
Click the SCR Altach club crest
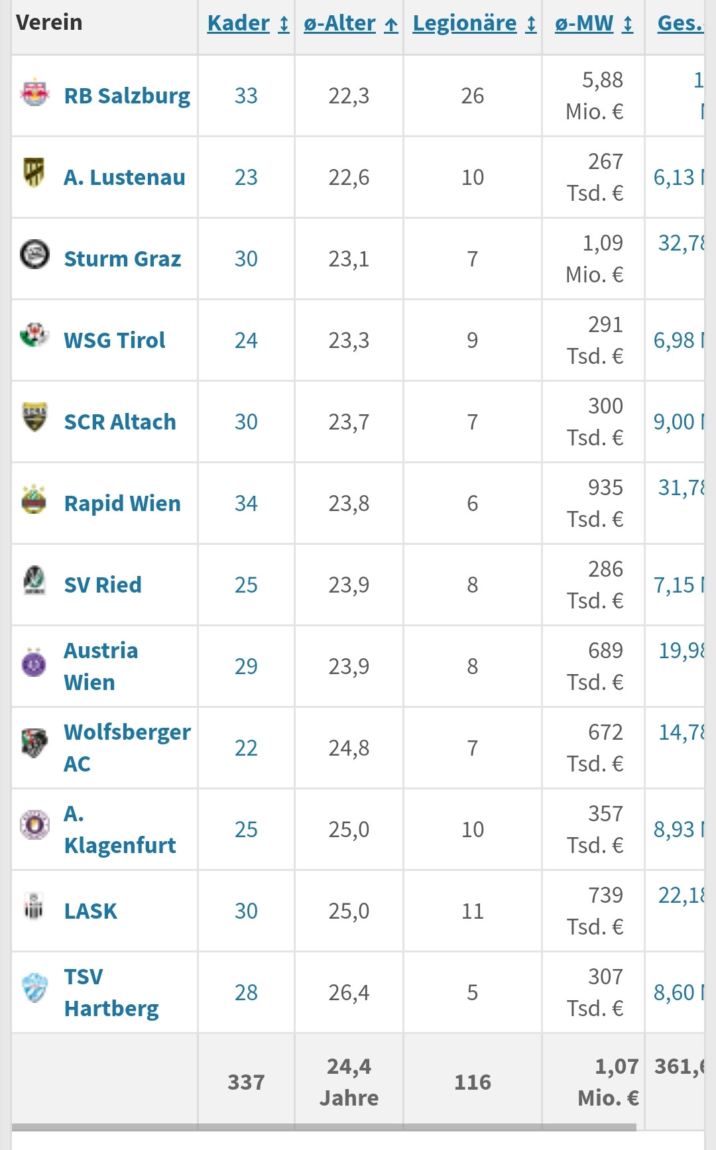34,417
